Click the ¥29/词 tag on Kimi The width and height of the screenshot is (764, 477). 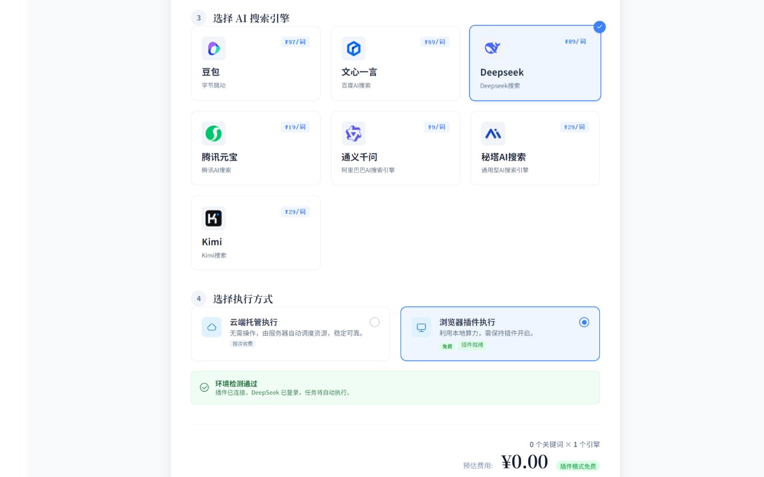(295, 212)
